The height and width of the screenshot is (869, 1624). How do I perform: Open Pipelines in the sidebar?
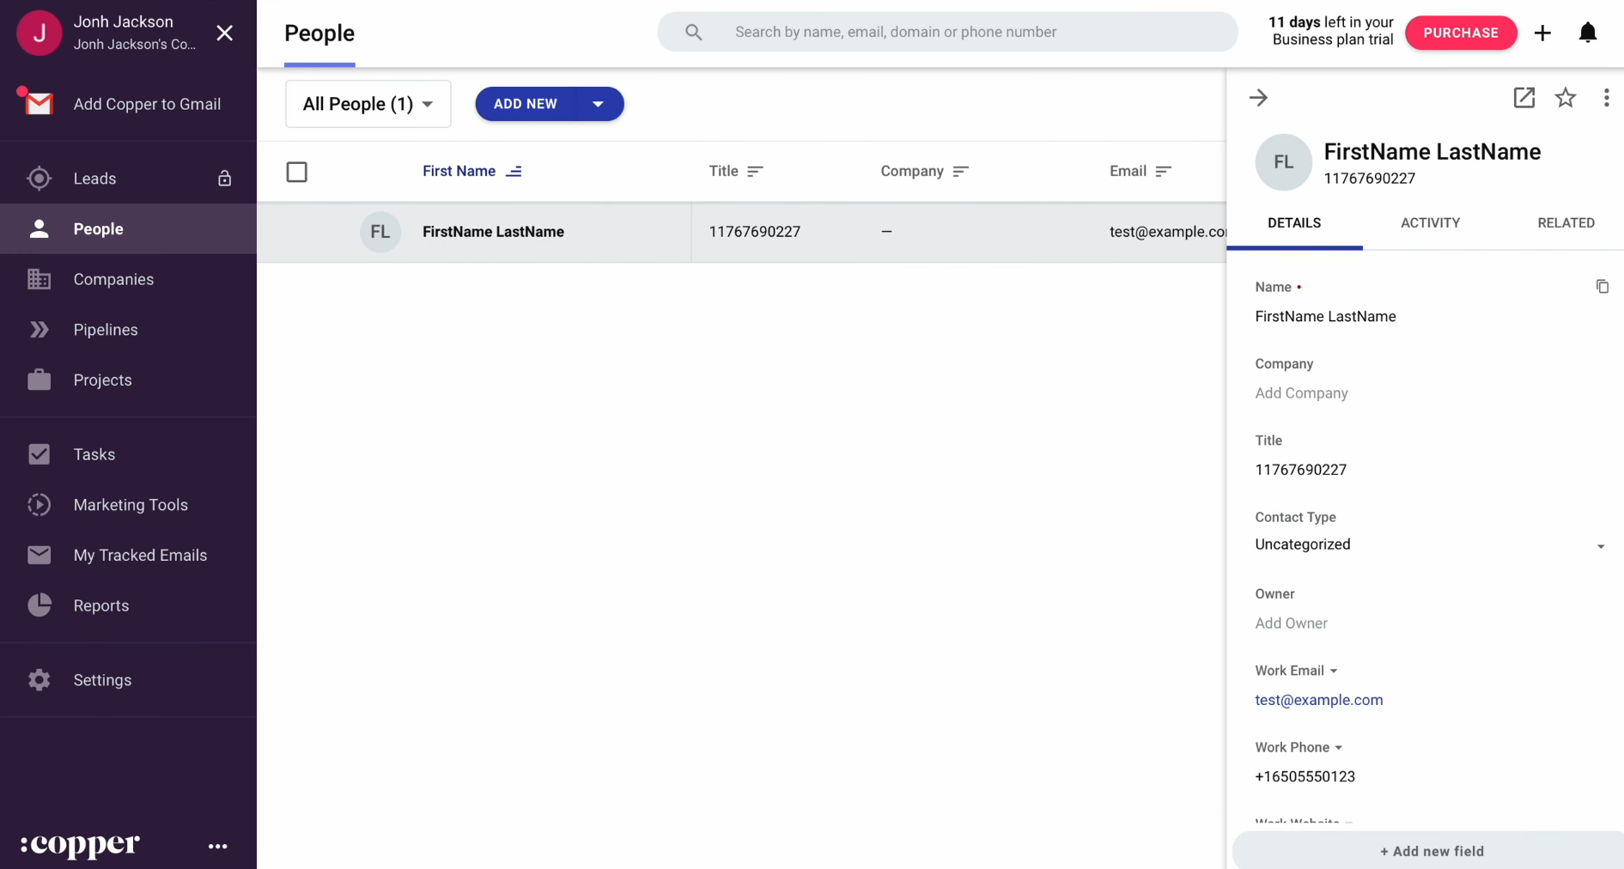pyautogui.click(x=106, y=330)
